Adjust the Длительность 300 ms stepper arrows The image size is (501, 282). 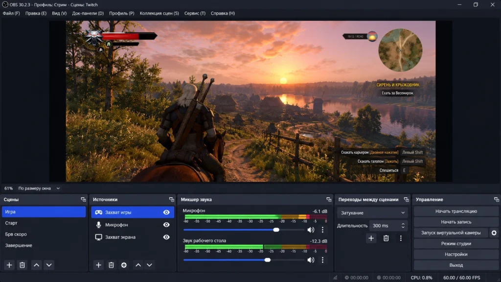click(x=403, y=226)
